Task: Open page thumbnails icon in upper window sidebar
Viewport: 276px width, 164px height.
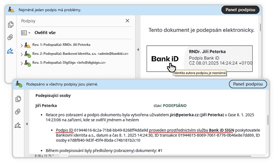Action: point(11,25)
